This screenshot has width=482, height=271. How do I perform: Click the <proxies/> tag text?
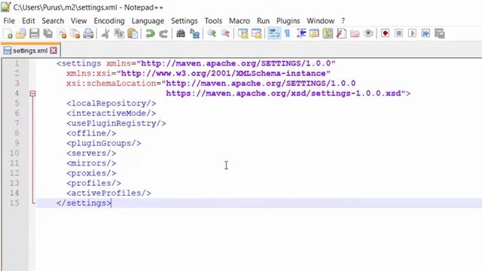pos(91,173)
